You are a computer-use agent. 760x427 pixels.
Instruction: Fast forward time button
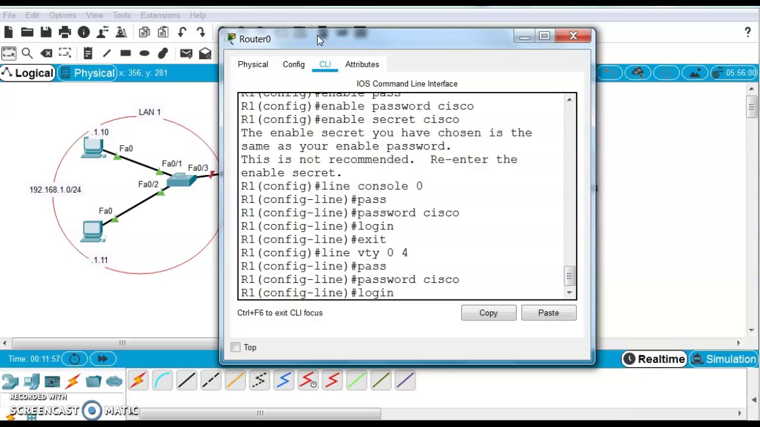102,359
